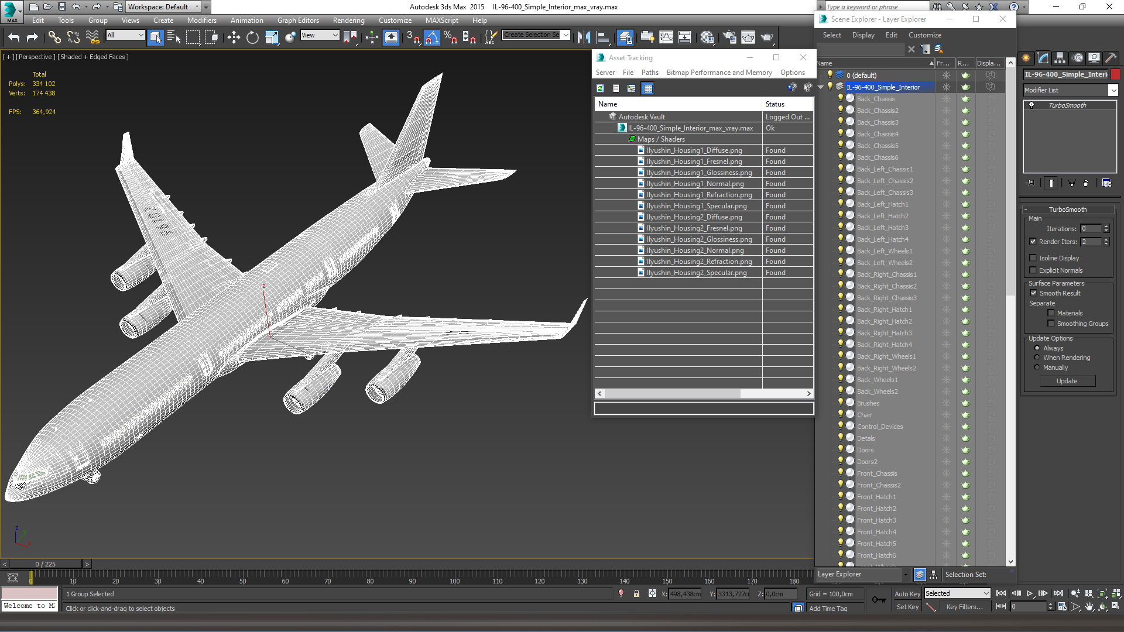1124x632 pixels.
Task: Toggle visibility bulb of Back_Chassis
Action: pos(841,98)
